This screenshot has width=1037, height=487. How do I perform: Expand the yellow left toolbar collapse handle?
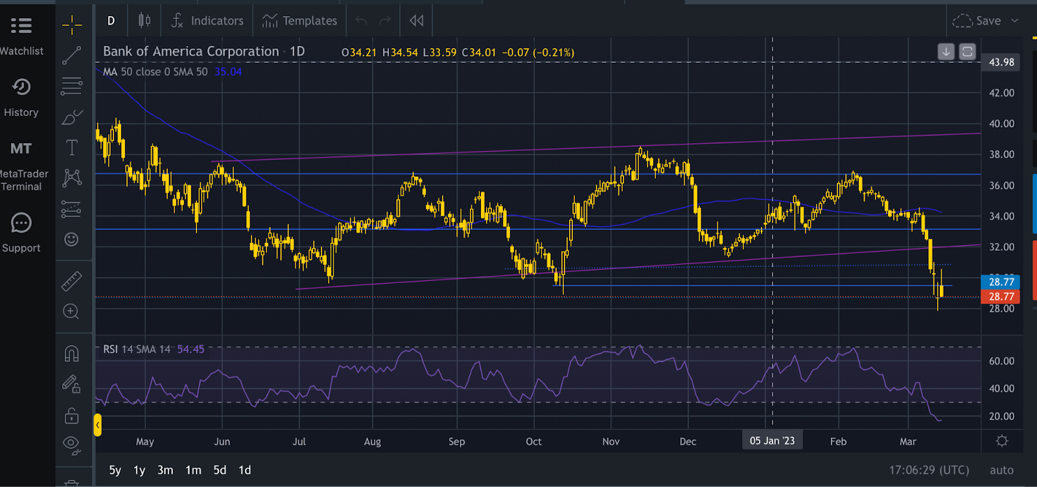[x=97, y=425]
